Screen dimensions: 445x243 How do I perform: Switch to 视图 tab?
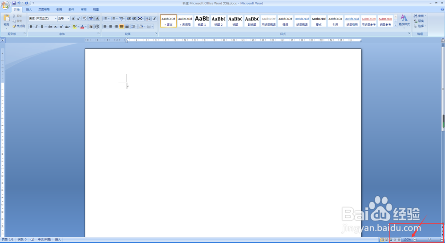(96, 9)
